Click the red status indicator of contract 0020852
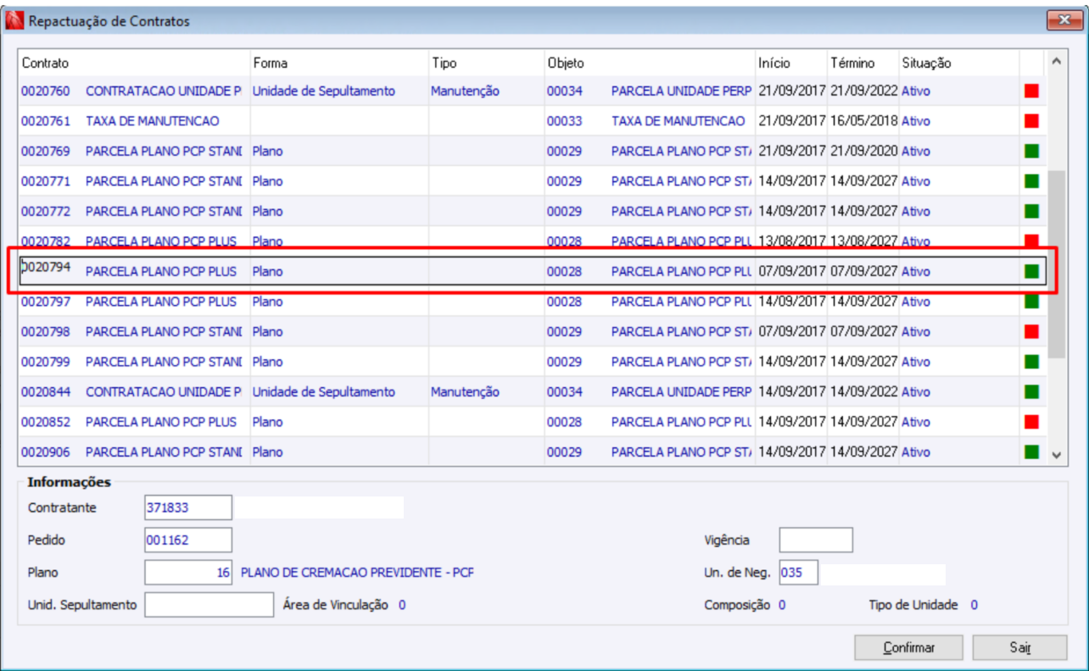 [1031, 422]
